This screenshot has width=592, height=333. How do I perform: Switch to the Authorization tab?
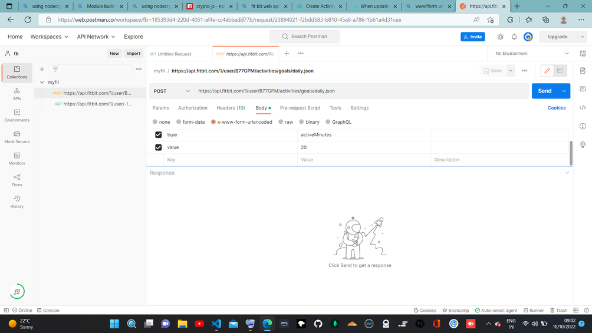coord(193,108)
